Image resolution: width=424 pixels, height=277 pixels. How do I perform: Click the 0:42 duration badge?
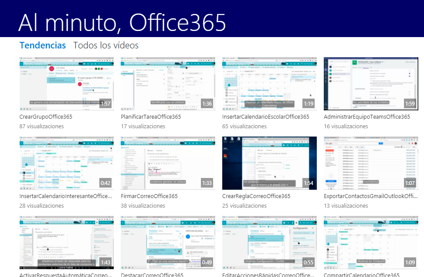(105, 183)
